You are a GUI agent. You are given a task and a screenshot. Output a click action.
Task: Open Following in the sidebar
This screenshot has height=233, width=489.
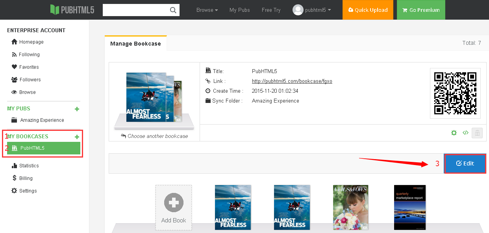point(29,55)
